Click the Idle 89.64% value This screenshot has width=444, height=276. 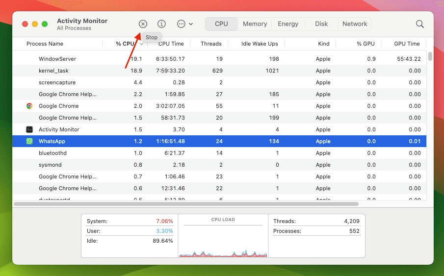click(163, 241)
